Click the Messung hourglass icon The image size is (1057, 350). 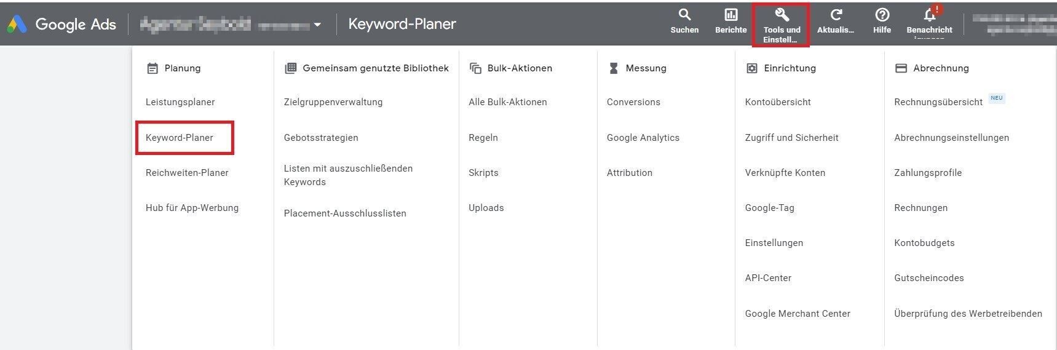click(613, 68)
